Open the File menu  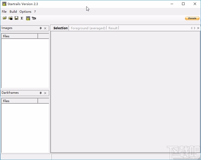(x=4, y=12)
